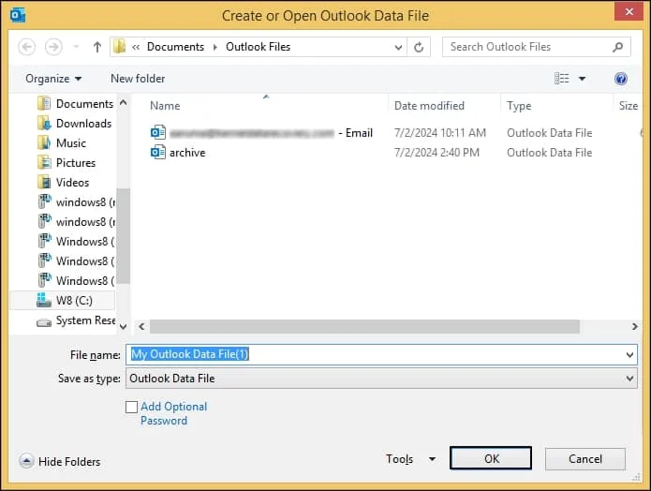Open recent locations dropdown arrow
Image resolution: width=651 pixels, height=491 pixels.
[76, 47]
